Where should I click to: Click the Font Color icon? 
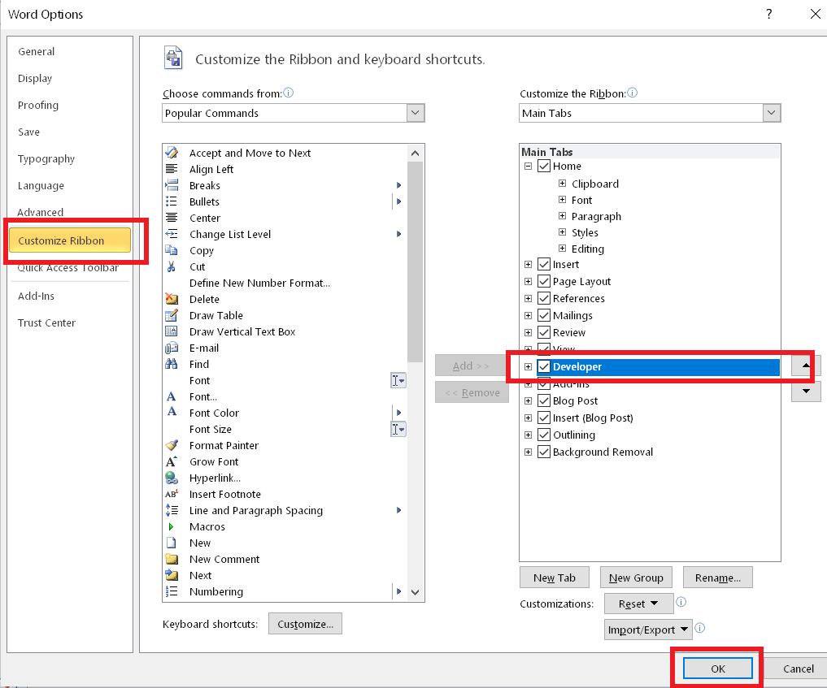pyautogui.click(x=172, y=413)
